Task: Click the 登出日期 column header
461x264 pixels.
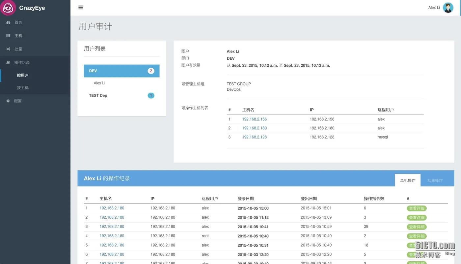Action: [x=309, y=199]
